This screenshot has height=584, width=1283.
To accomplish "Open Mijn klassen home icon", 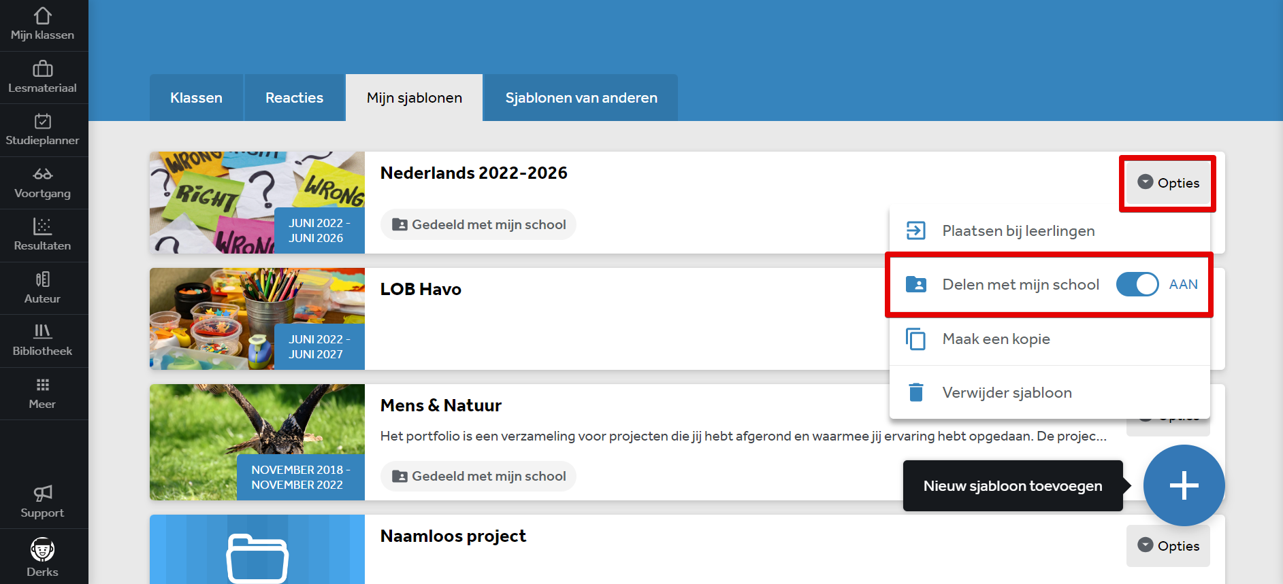I will click(x=43, y=16).
